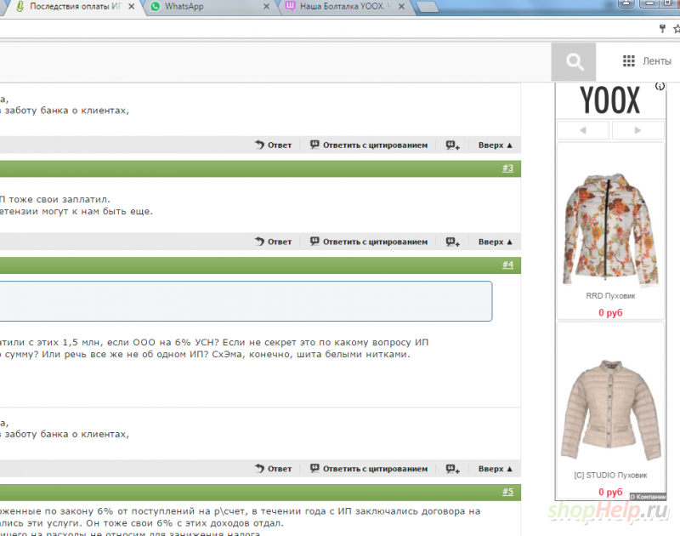The height and width of the screenshot is (536, 680).
Task: Open the beige quilted jacket image
Action: click(610, 410)
